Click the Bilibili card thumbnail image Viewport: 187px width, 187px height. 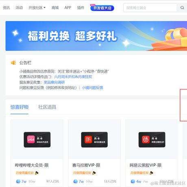pos(37,139)
